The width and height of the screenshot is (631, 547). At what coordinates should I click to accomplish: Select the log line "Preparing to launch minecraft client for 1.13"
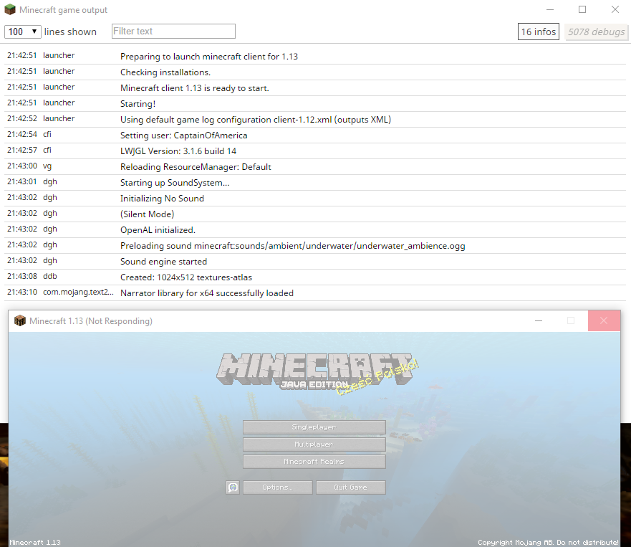tap(315, 57)
